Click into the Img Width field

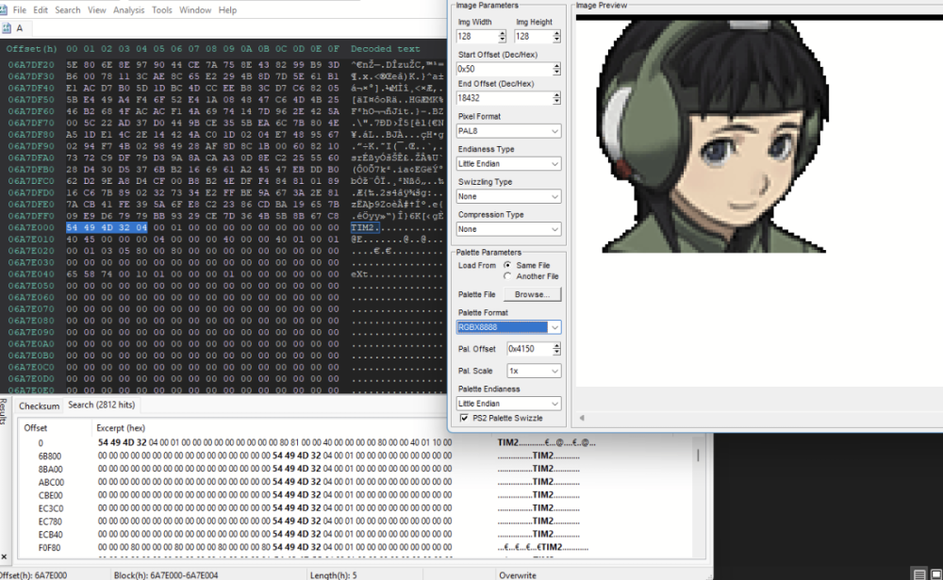click(x=477, y=36)
